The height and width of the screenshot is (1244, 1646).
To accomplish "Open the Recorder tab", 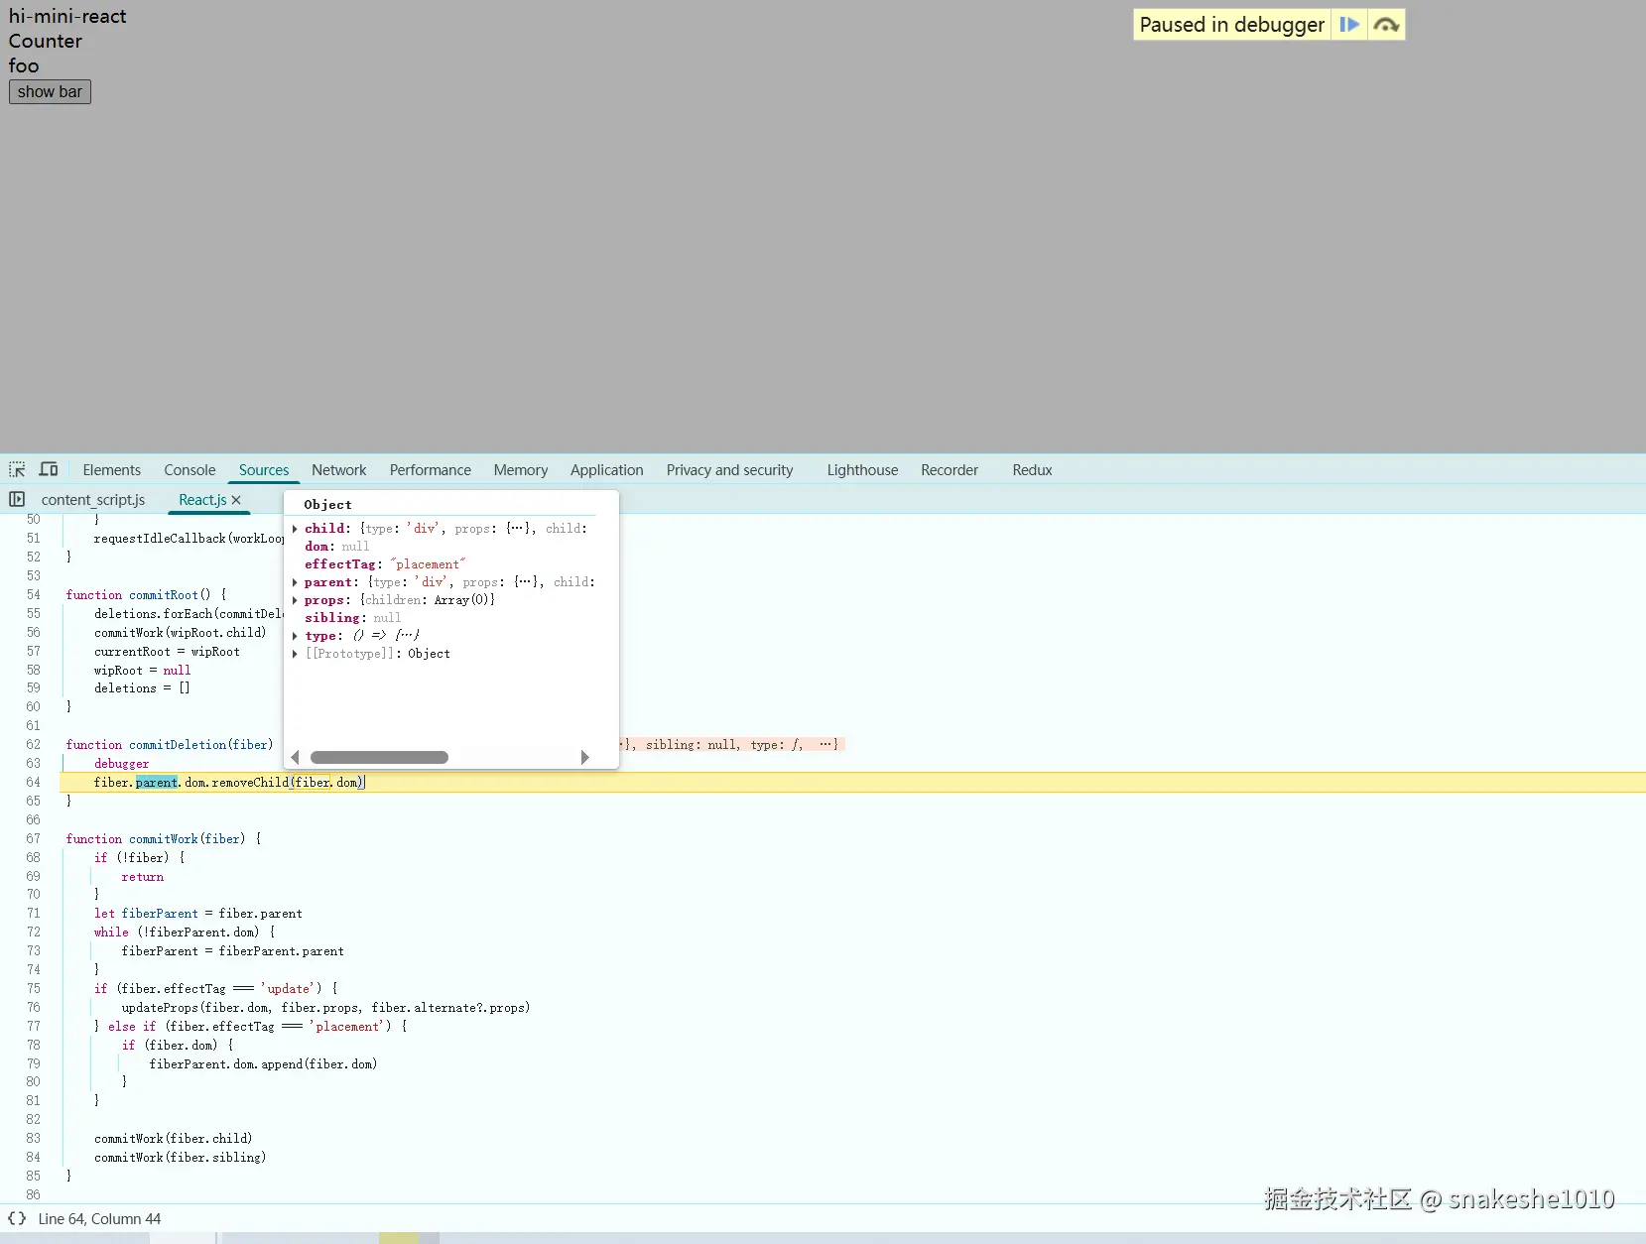I will (x=950, y=470).
